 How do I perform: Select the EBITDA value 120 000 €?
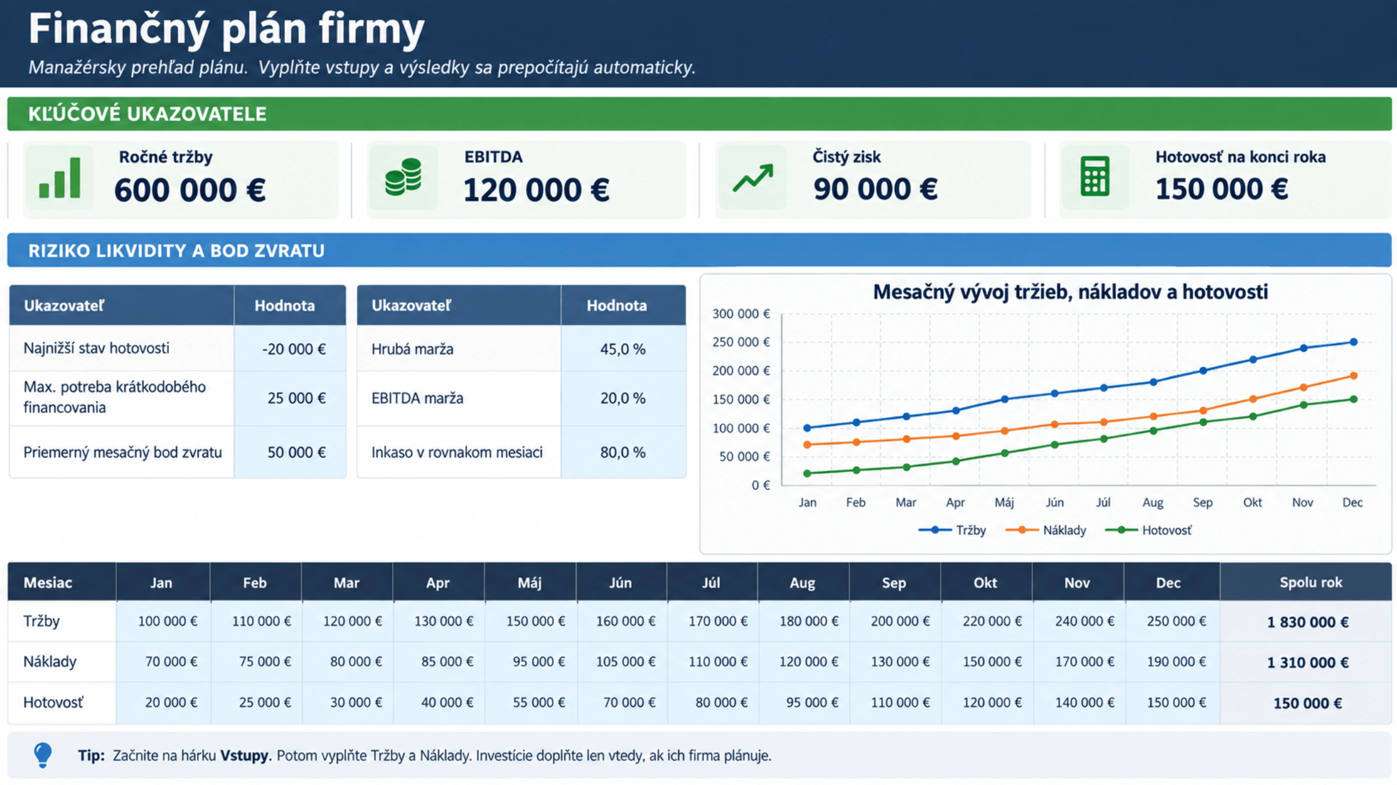536,190
